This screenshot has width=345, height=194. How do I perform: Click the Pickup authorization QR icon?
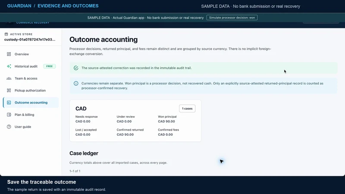[9, 91]
